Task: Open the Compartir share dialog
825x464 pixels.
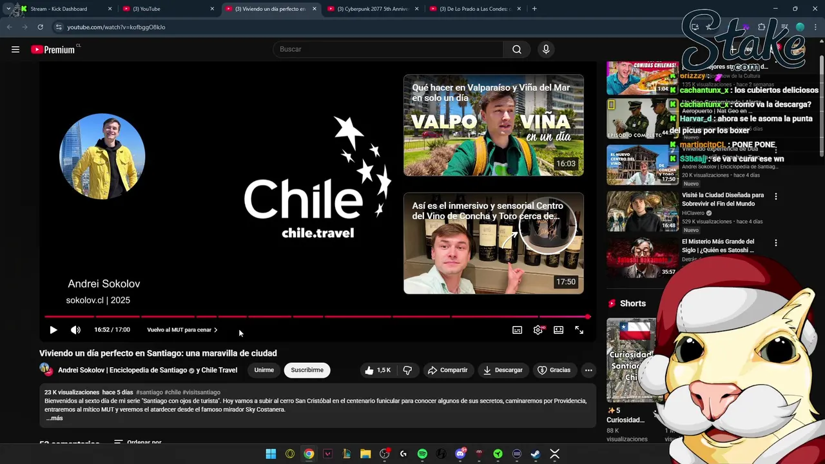Action: click(447, 370)
